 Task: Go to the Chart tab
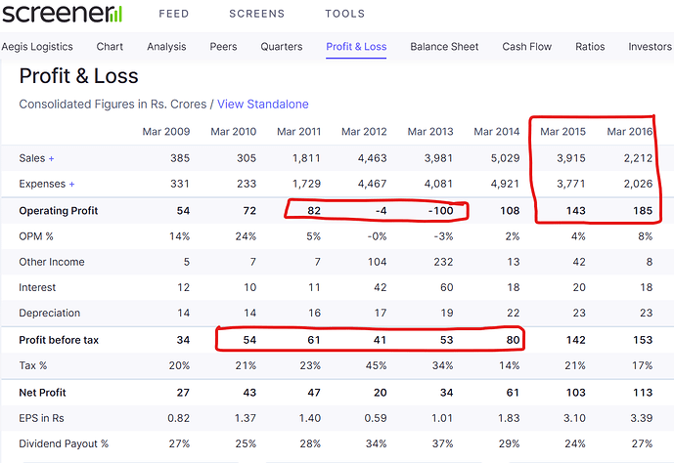pyautogui.click(x=110, y=47)
